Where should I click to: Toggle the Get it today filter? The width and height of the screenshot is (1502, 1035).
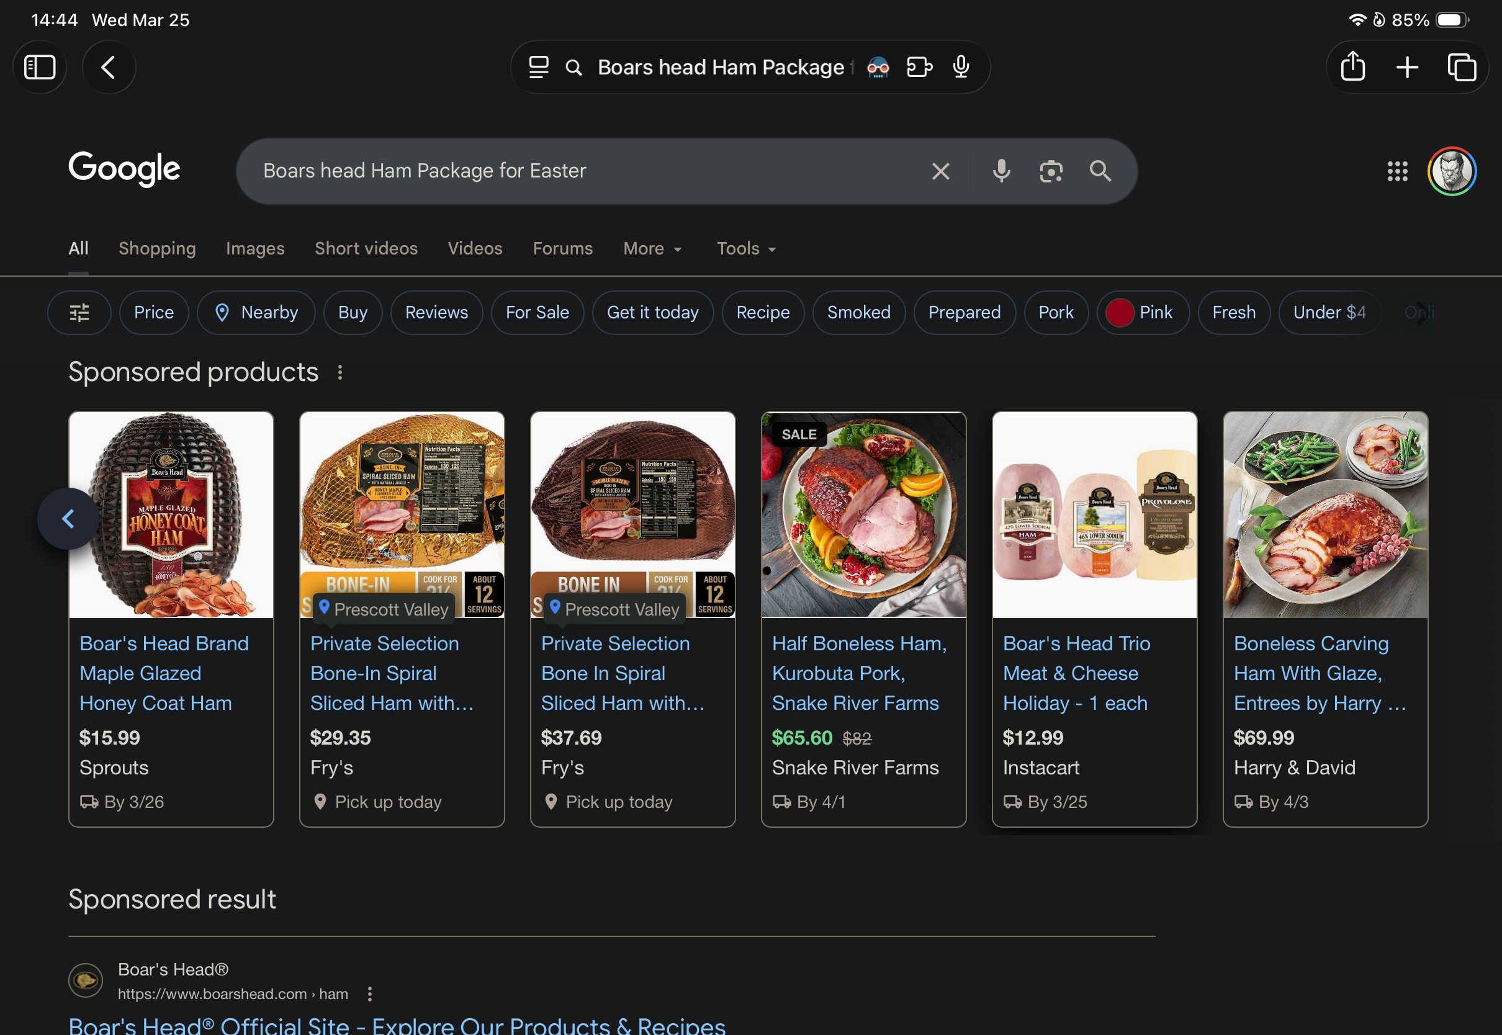653,313
